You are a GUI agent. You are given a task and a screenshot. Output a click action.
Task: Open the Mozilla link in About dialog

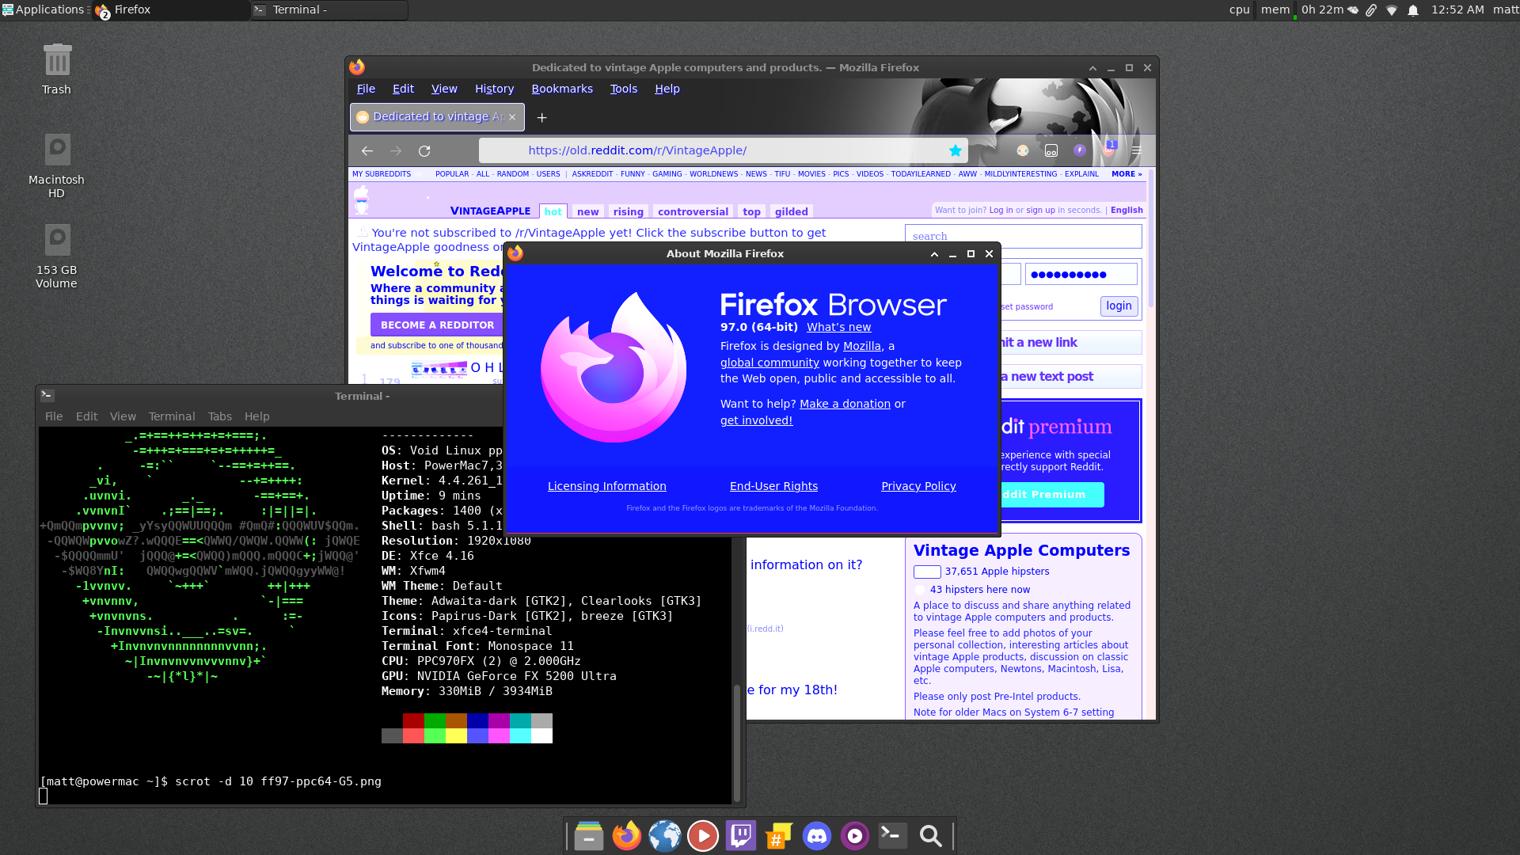[862, 346]
